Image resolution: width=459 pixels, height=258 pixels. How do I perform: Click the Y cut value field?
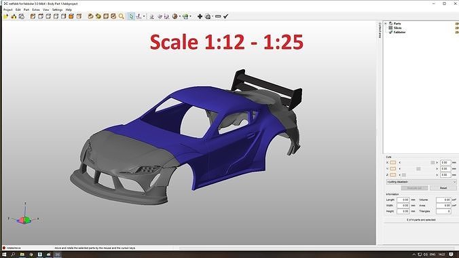(445, 168)
